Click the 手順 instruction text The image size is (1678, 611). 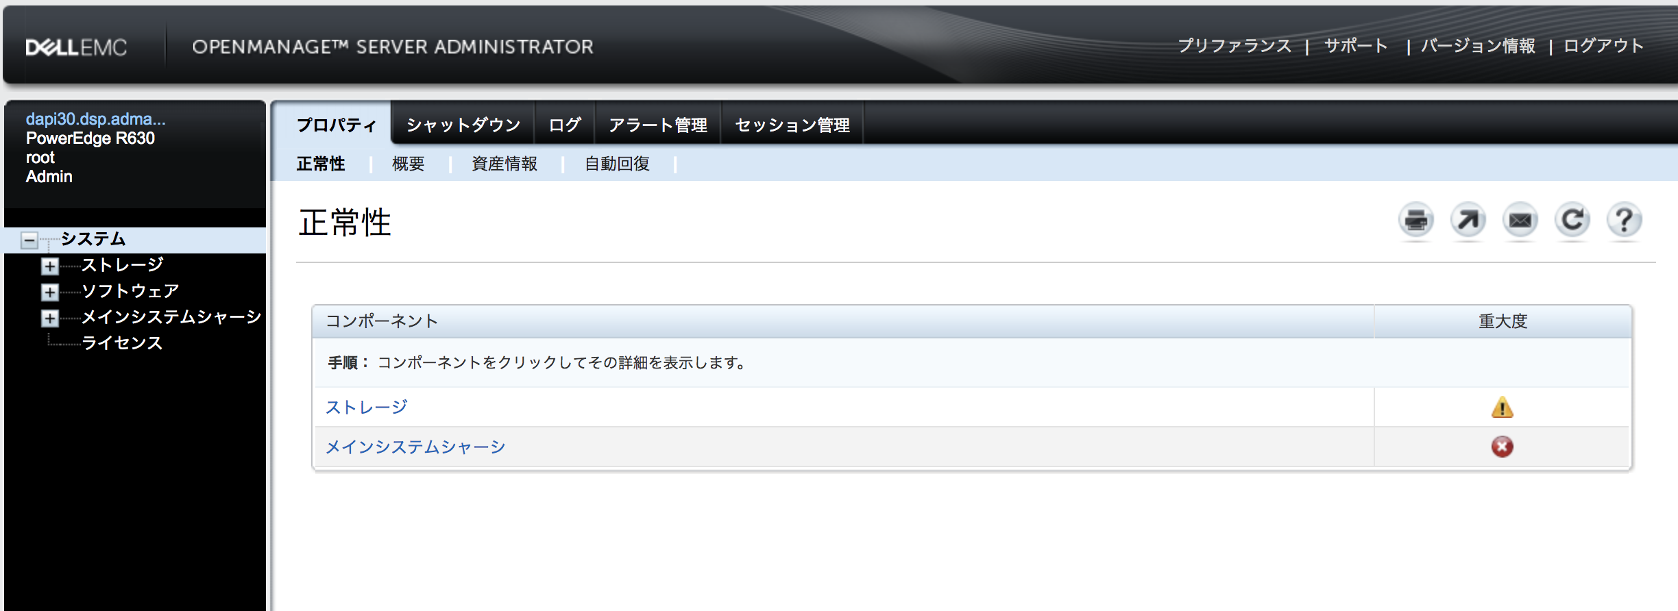point(537,362)
